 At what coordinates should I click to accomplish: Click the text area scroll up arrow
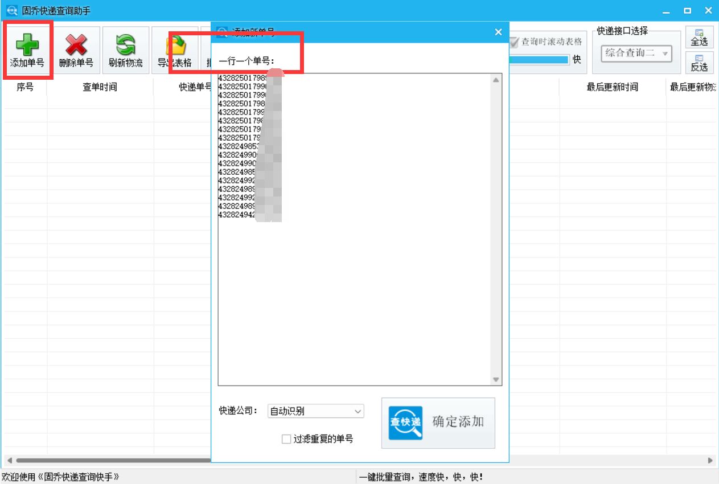(x=496, y=80)
